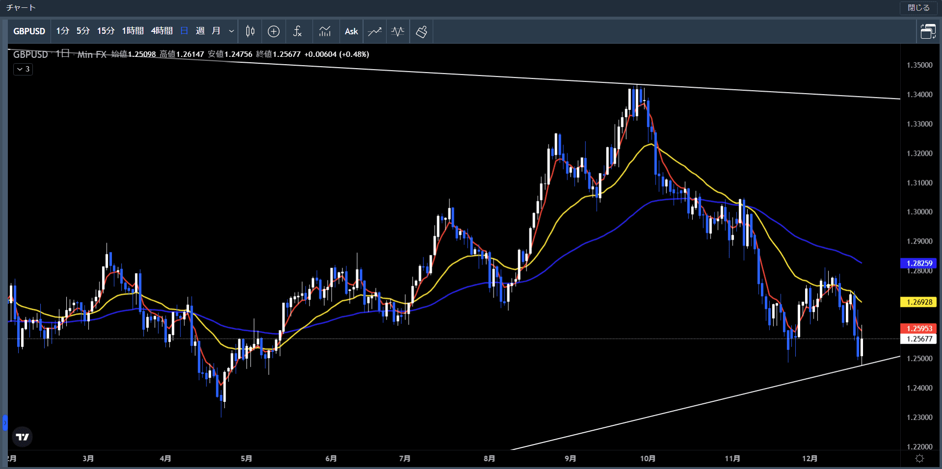Open the candlestick chart style selector
This screenshot has width=942, height=469.
[250, 31]
